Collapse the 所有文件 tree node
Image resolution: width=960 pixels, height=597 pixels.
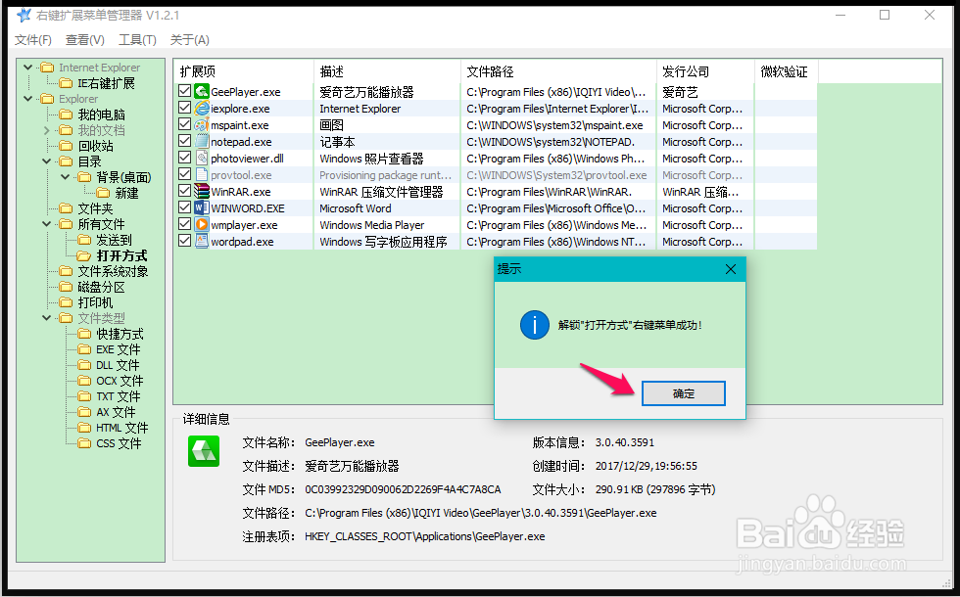[47, 224]
